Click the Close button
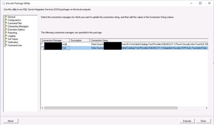214x125 pixels. (x=203, y=121)
